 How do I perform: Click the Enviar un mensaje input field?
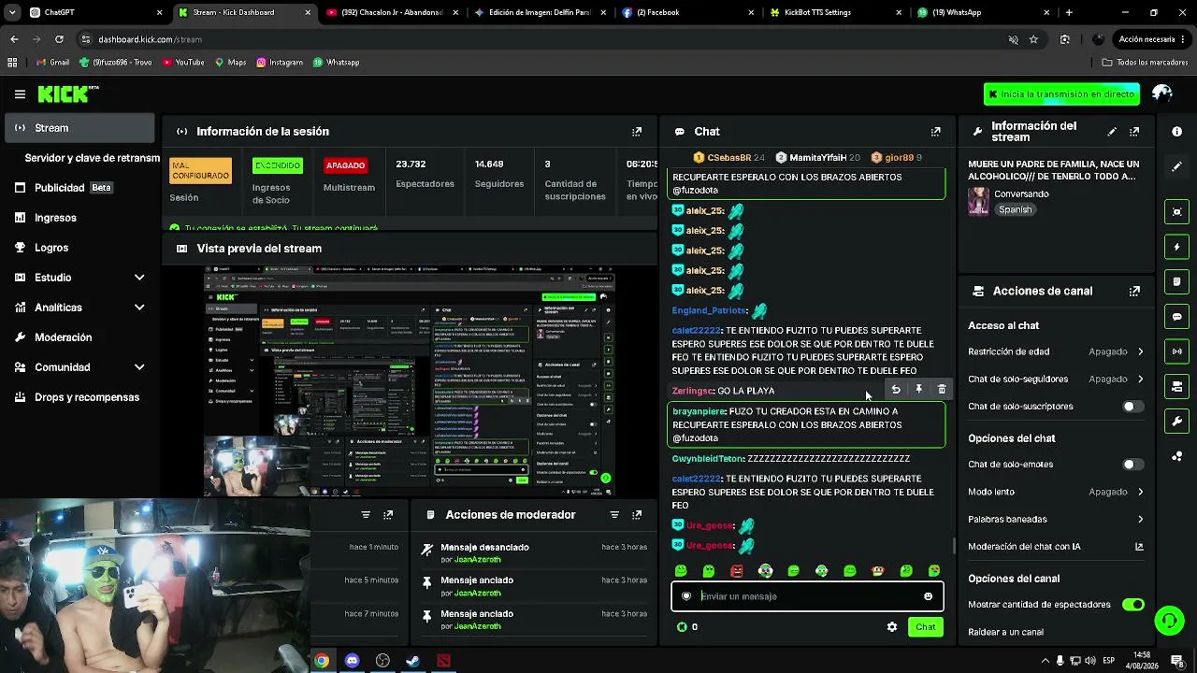point(807,596)
